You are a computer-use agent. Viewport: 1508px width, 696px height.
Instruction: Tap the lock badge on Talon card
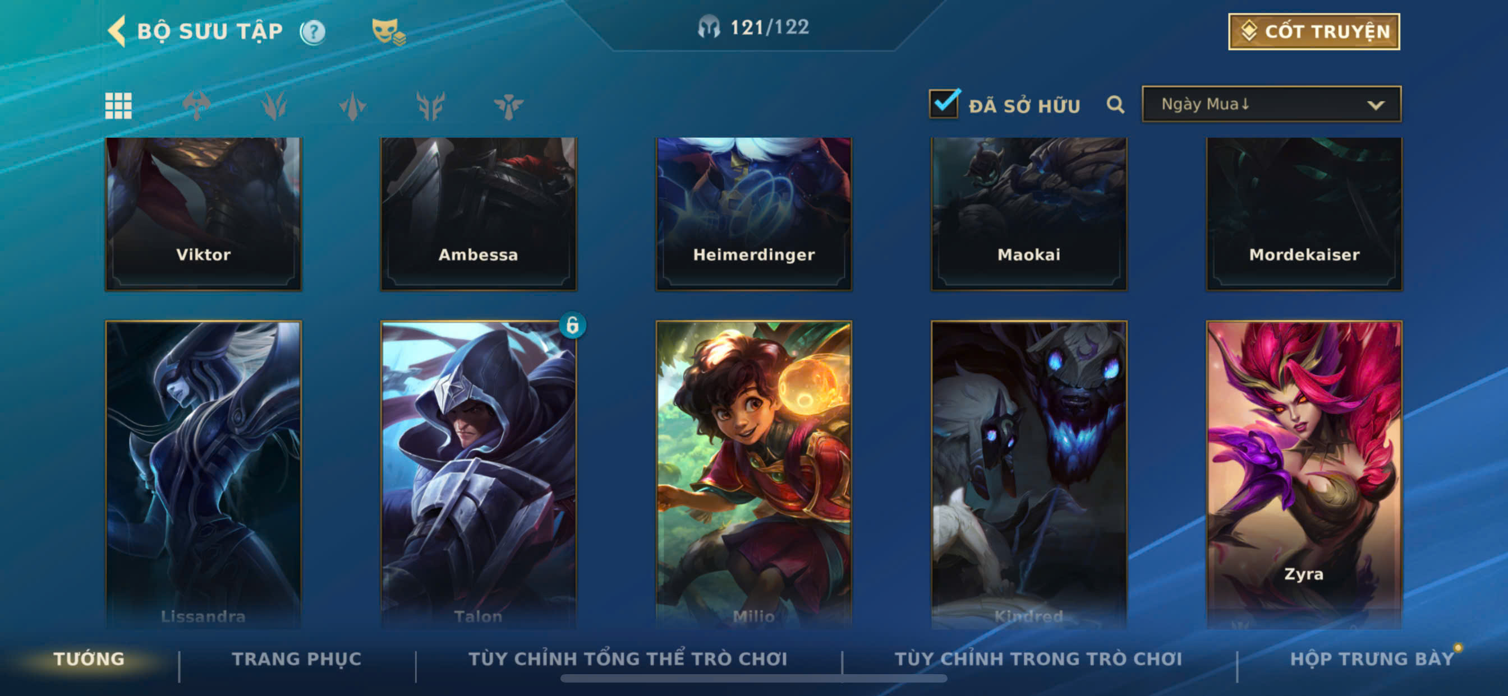click(x=572, y=324)
